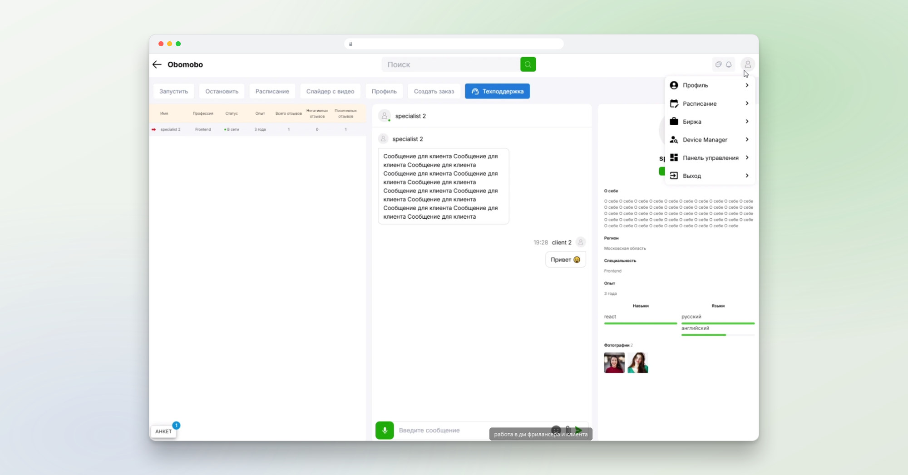This screenshot has width=908, height=475.
Task: Click the calendar icon beside Расписание in the menu
Action: click(674, 103)
